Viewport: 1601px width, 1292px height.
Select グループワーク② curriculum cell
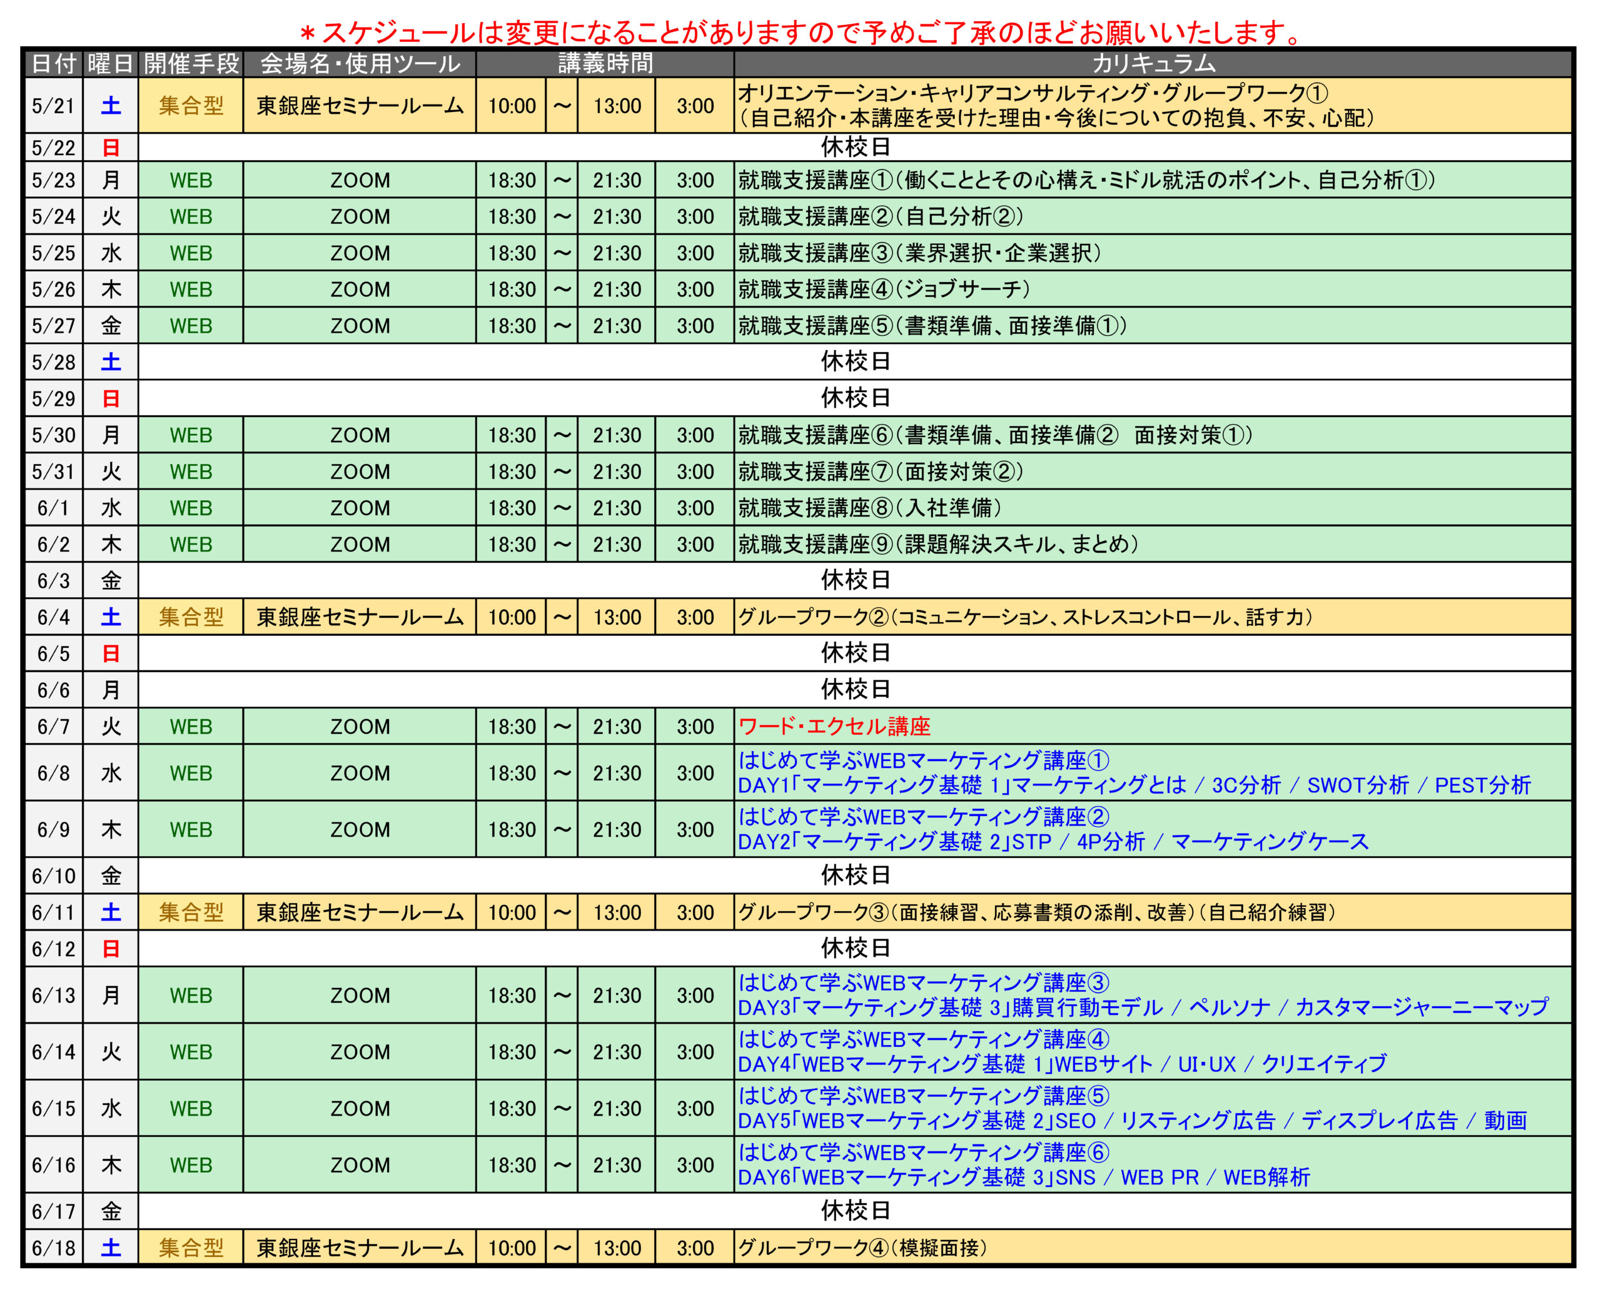pos(1153,617)
